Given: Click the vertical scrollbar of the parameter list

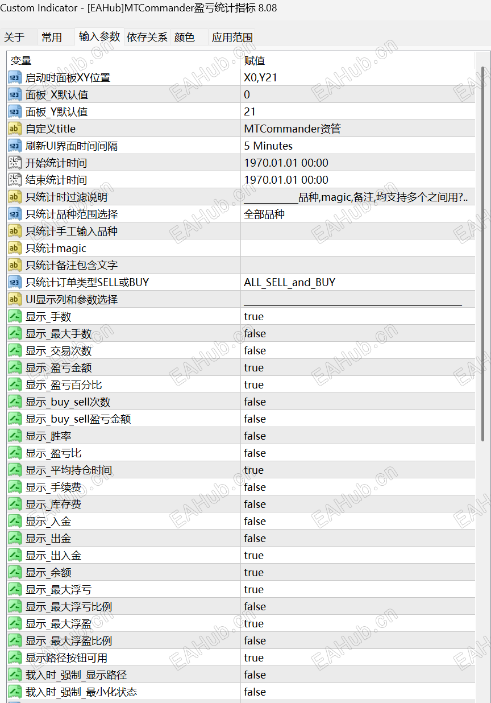Looking at the screenshot, I should click(x=482, y=253).
